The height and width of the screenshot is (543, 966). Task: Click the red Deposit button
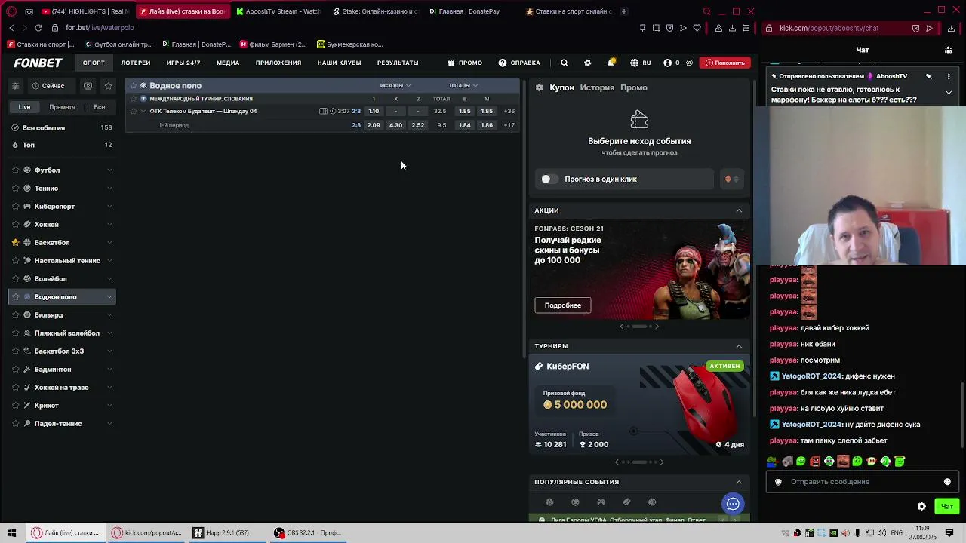[724, 63]
